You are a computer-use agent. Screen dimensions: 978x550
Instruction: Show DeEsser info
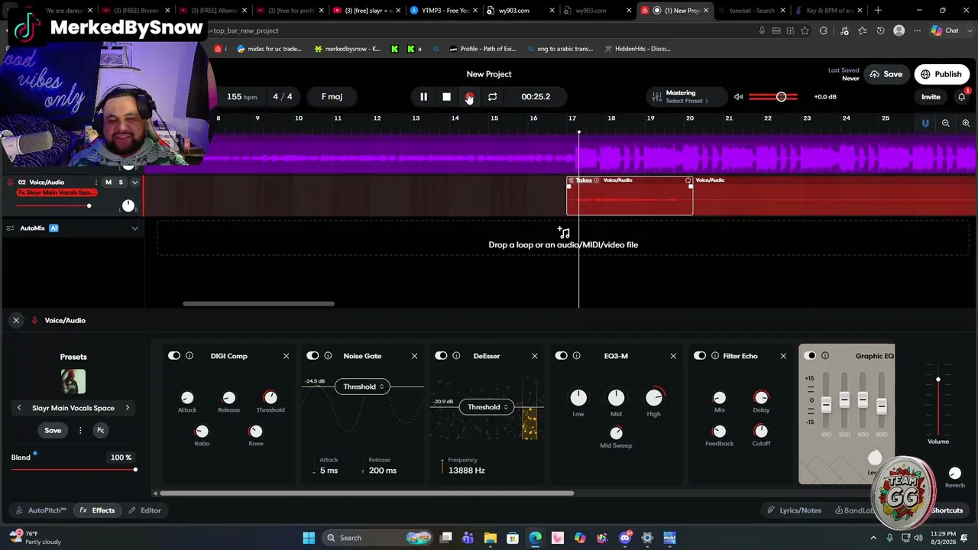[x=456, y=356]
